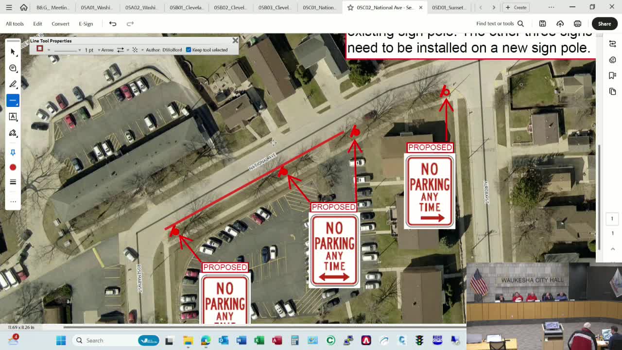Select the selection arrow tool

tap(13, 52)
